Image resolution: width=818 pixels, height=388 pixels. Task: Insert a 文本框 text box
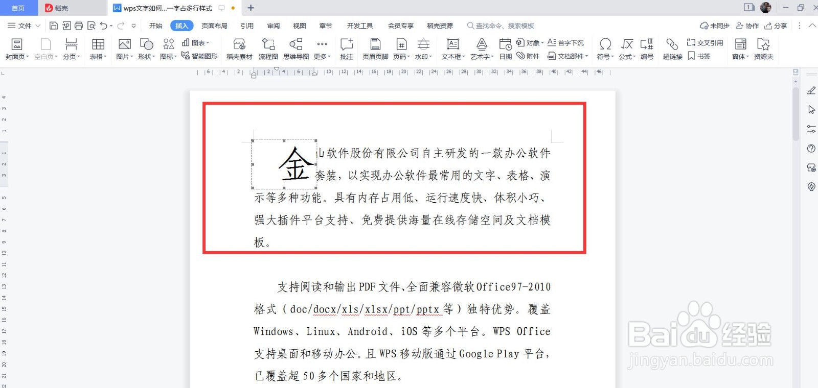click(x=453, y=49)
